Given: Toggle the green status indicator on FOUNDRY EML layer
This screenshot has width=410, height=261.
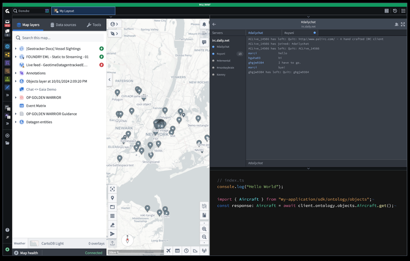Looking at the screenshot, I should pos(101,57).
